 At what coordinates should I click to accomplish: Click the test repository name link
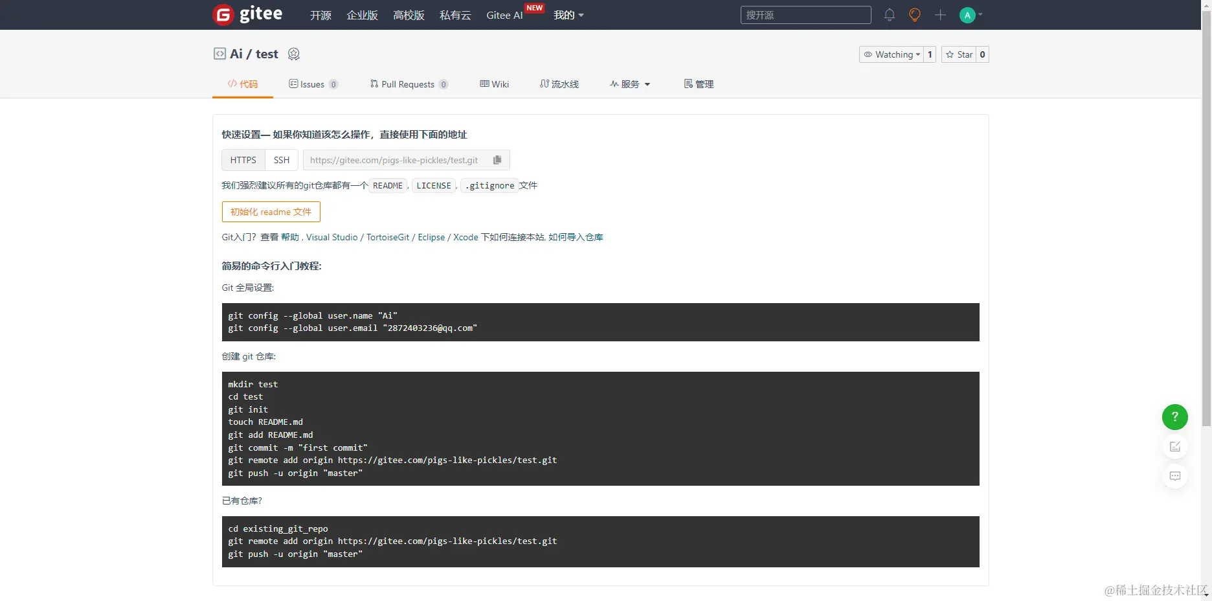point(267,54)
